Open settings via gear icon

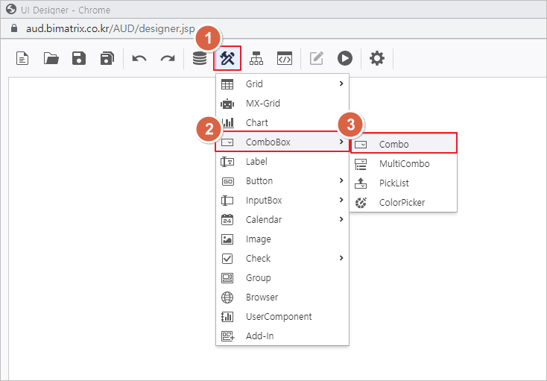(x=377, y=58)
